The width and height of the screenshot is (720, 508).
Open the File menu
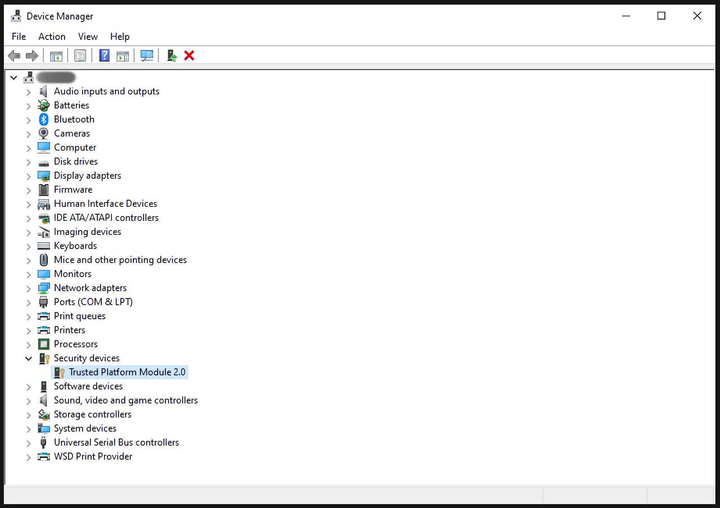[19, 37]
